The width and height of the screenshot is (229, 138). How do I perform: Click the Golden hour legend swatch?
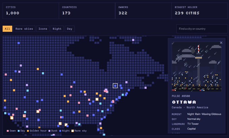[x=28, y=131]
